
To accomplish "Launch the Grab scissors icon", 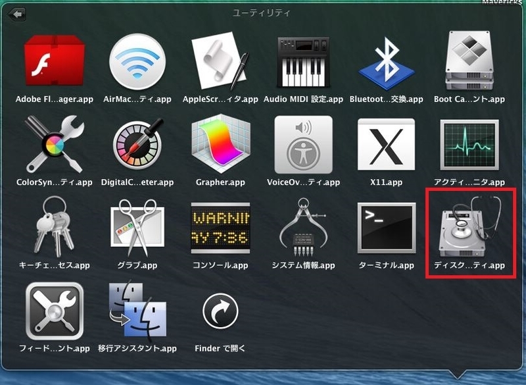I will coord(137,227).
